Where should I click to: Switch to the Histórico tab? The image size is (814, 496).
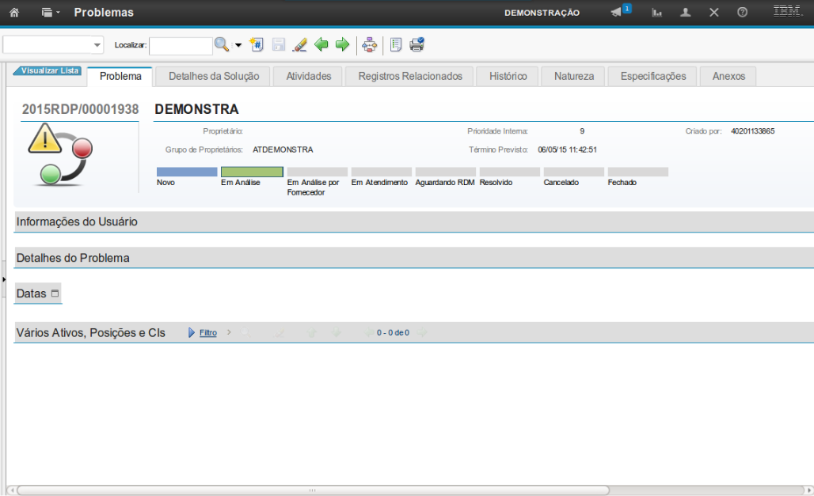coord(508,76)
